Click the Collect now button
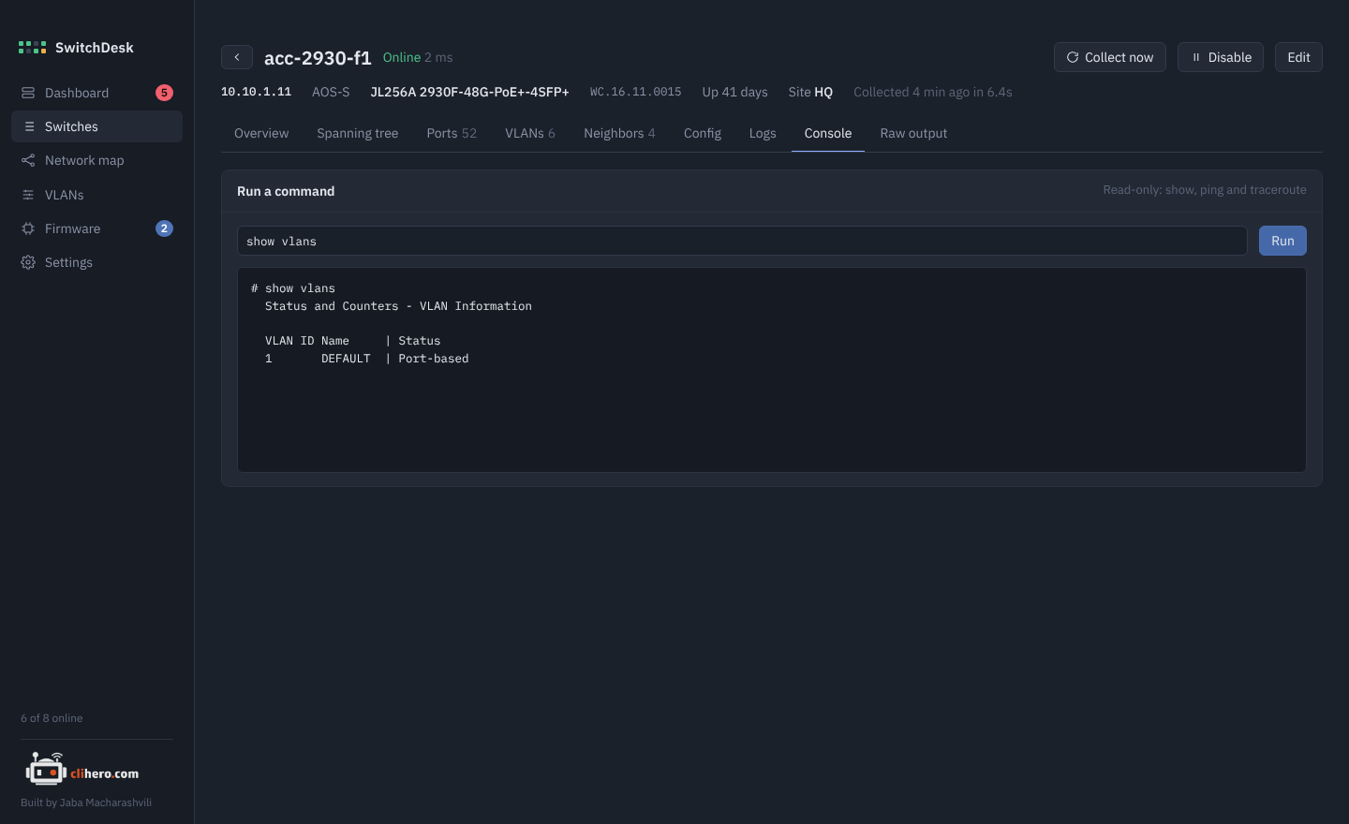The width and height of the screenshot is (1349, 824). (1110, 57)
